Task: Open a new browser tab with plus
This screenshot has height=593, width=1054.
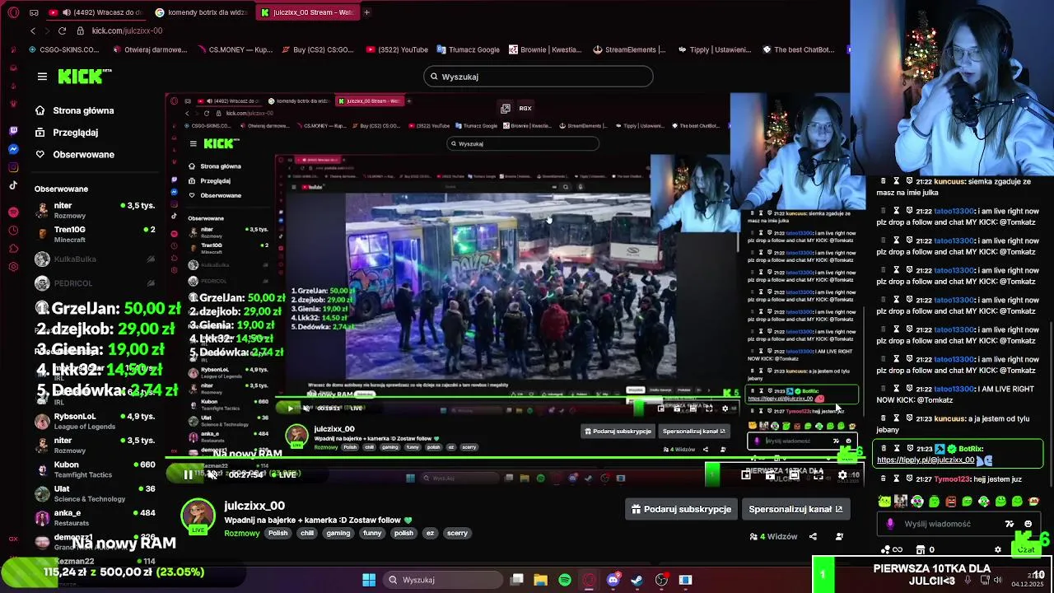Action: pyautogui.click(x=366, y=12)
